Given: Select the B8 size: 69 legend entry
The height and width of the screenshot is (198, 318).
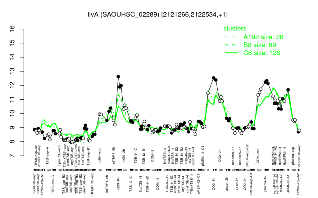Looking at the screenshot, I should (x=260, y=45).
